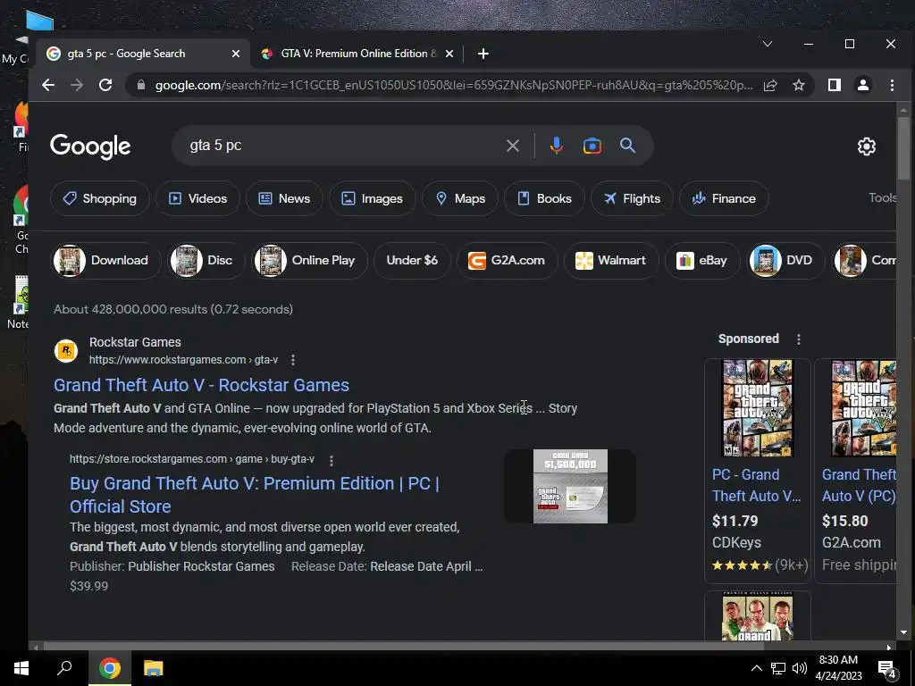Click the G2A.com GTA V cover image
Image resolution: width=915 pixels, height=686 pixels.
[864, 408]
